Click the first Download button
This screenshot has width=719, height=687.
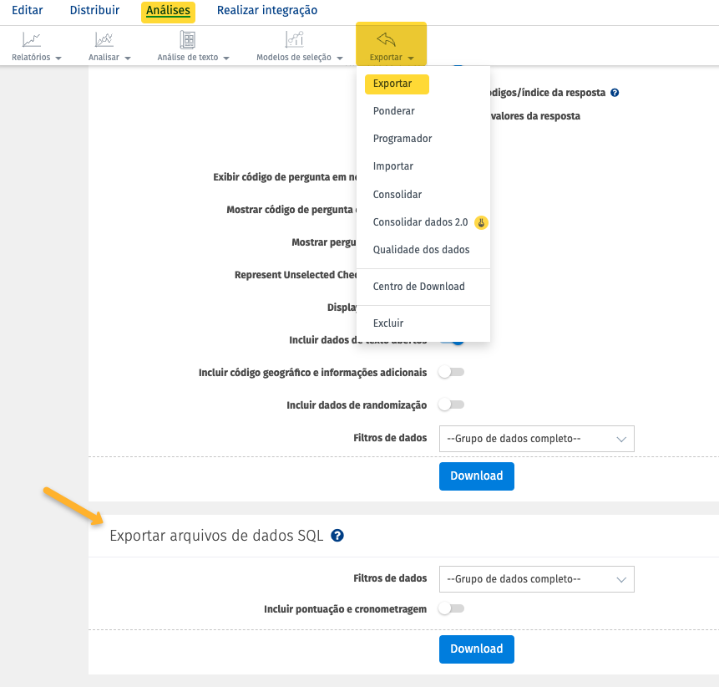point(476,476)
